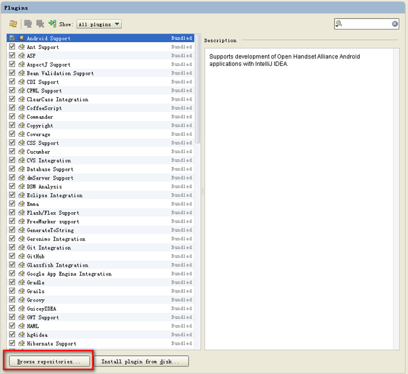Click the Copyright plugin icon
408x374 pixels.
(x=21, y=125)
